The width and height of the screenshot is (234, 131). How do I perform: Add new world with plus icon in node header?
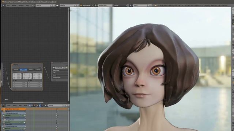66,106
